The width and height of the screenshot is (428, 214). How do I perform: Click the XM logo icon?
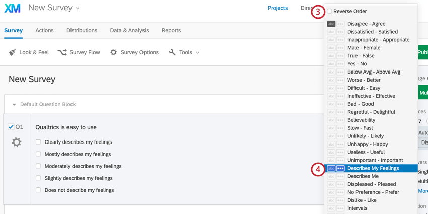click(x=12, y=8)
